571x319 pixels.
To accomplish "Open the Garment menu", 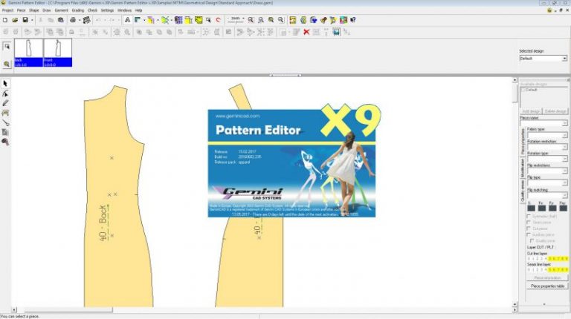I will (59, 10).
